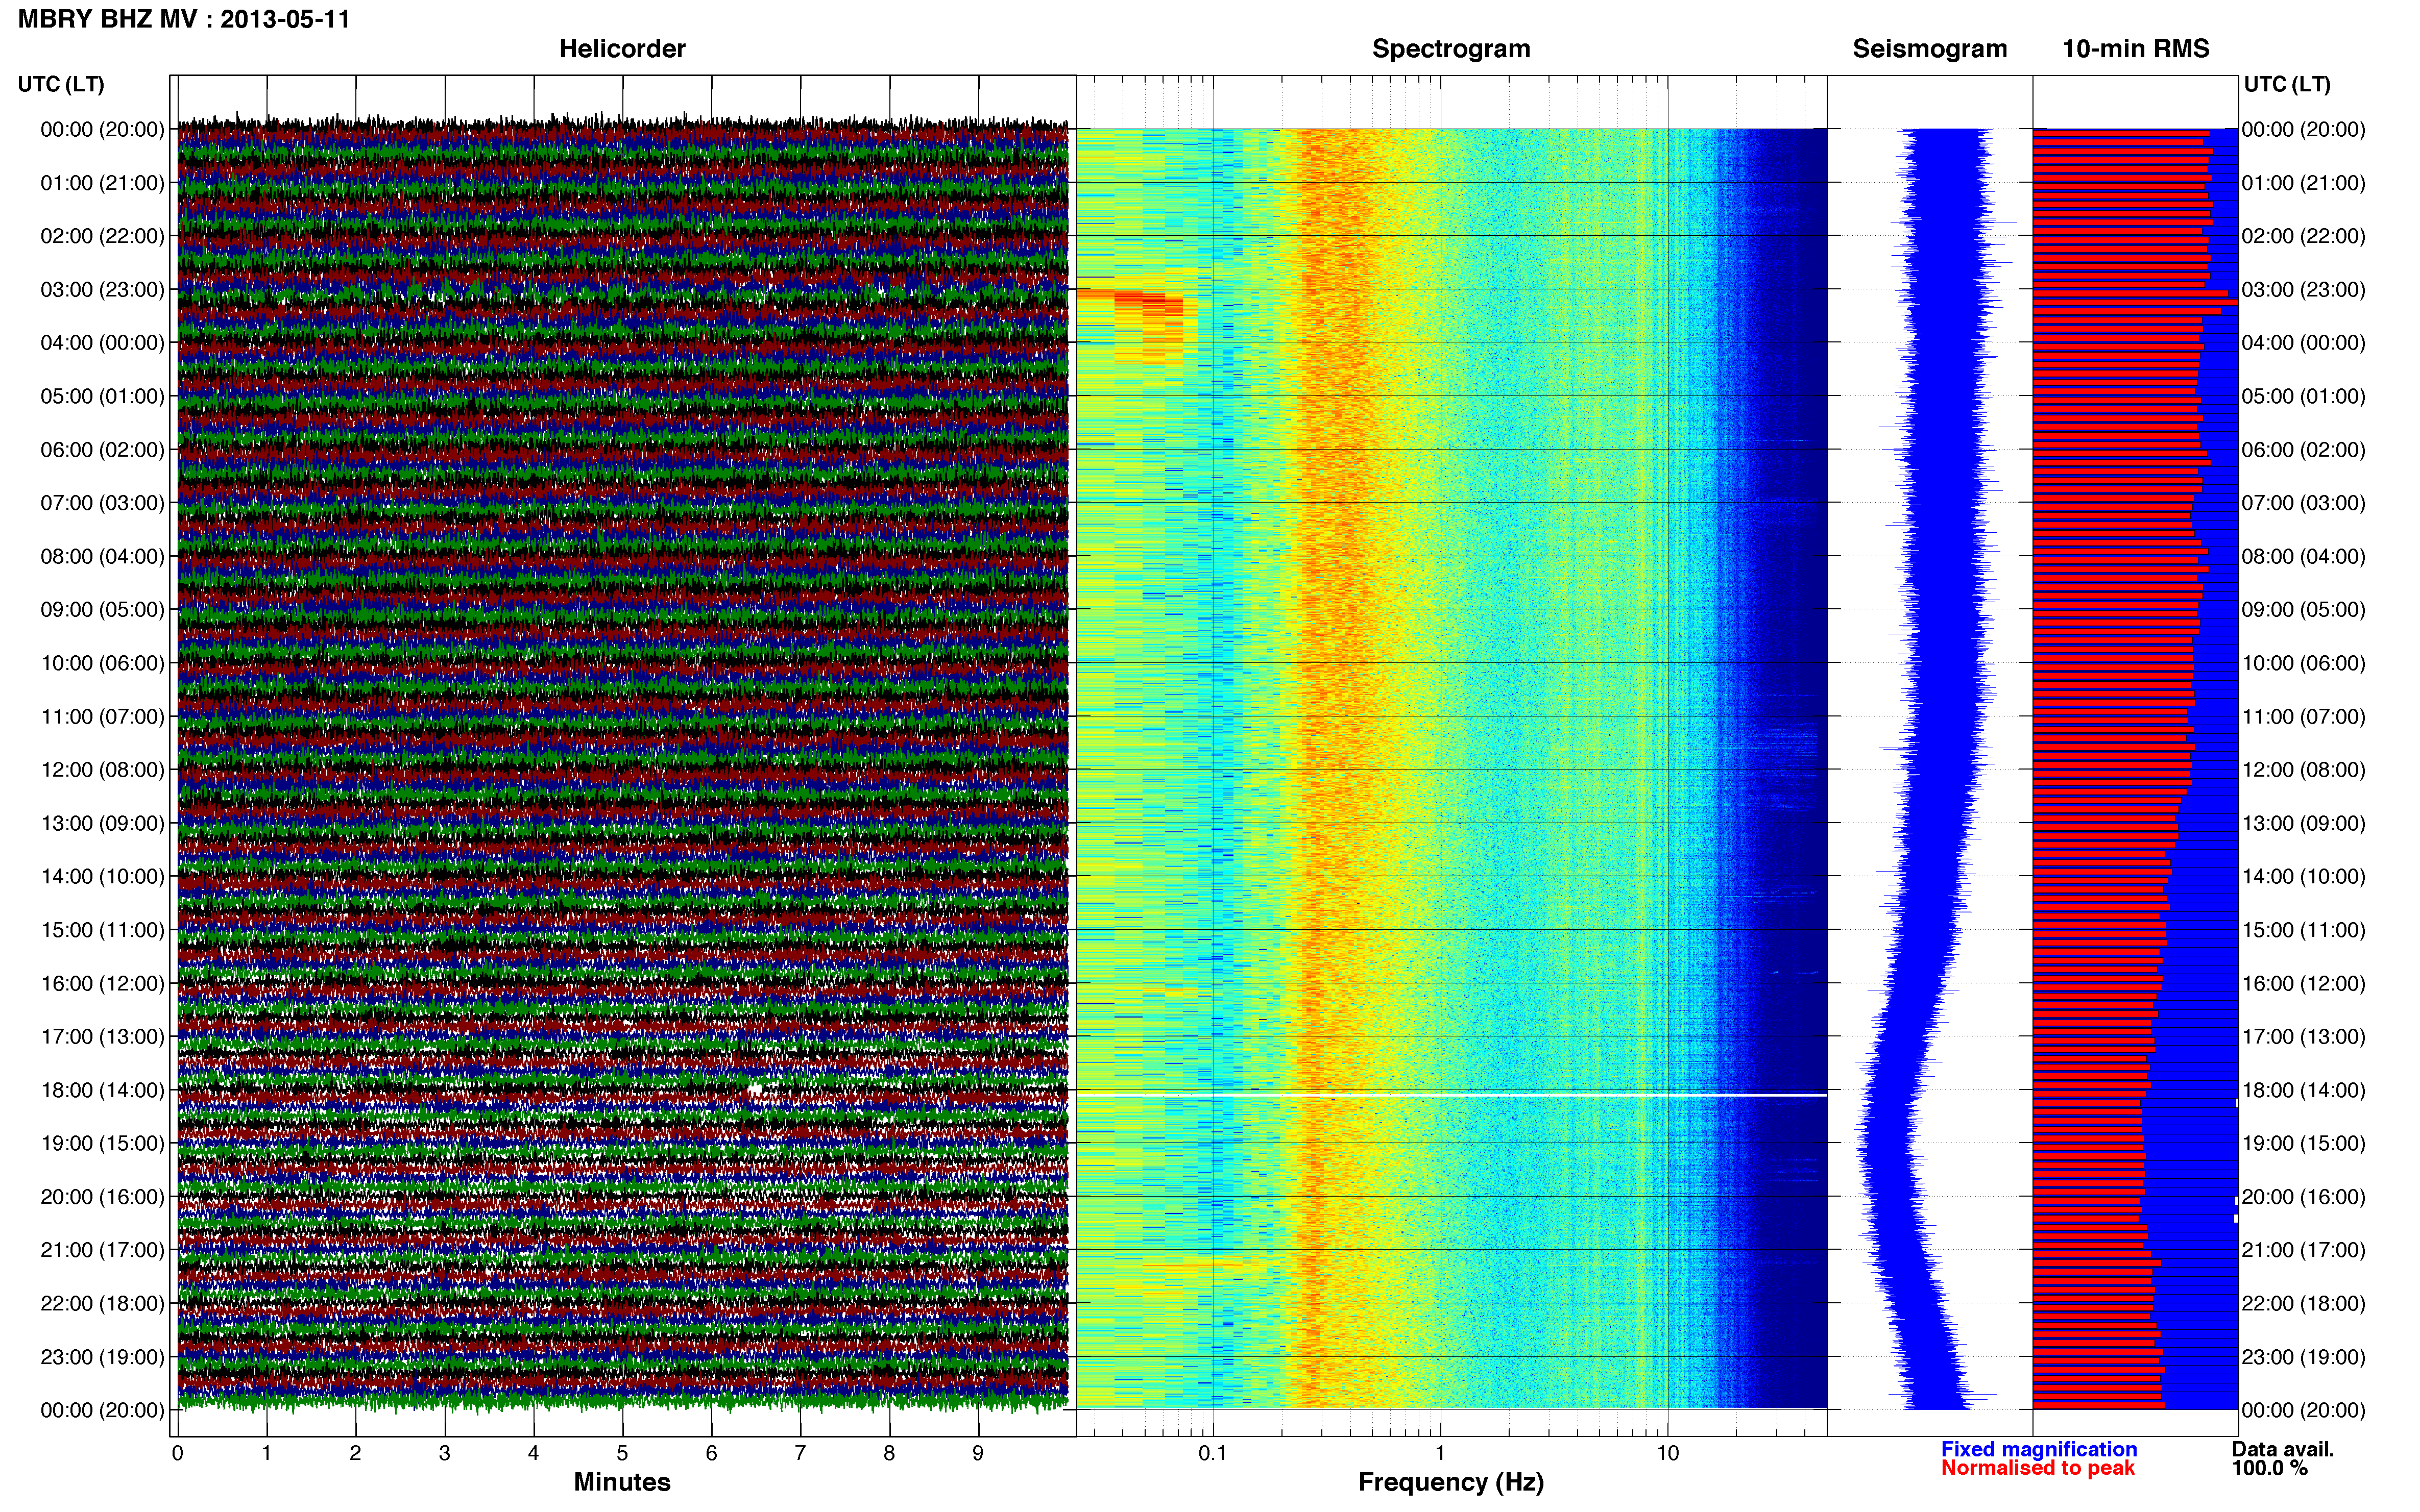Screen dimensions: 2420x1512
Task: Click "16:00 (12:00)" on the left time axis
Action: click(102, 984)
